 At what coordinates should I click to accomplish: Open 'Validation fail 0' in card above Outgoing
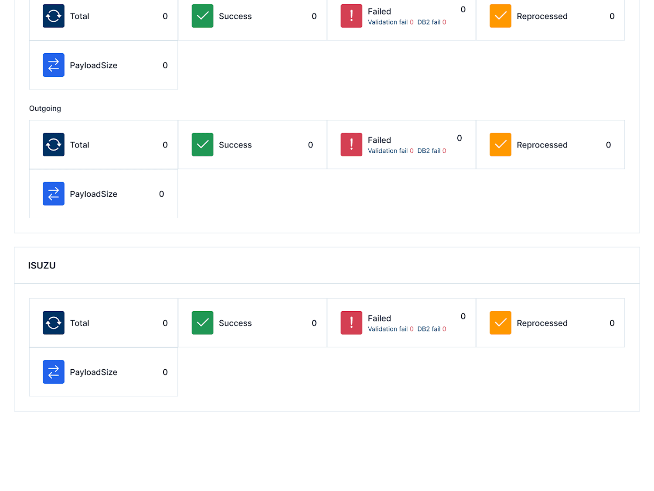point(391,22)
